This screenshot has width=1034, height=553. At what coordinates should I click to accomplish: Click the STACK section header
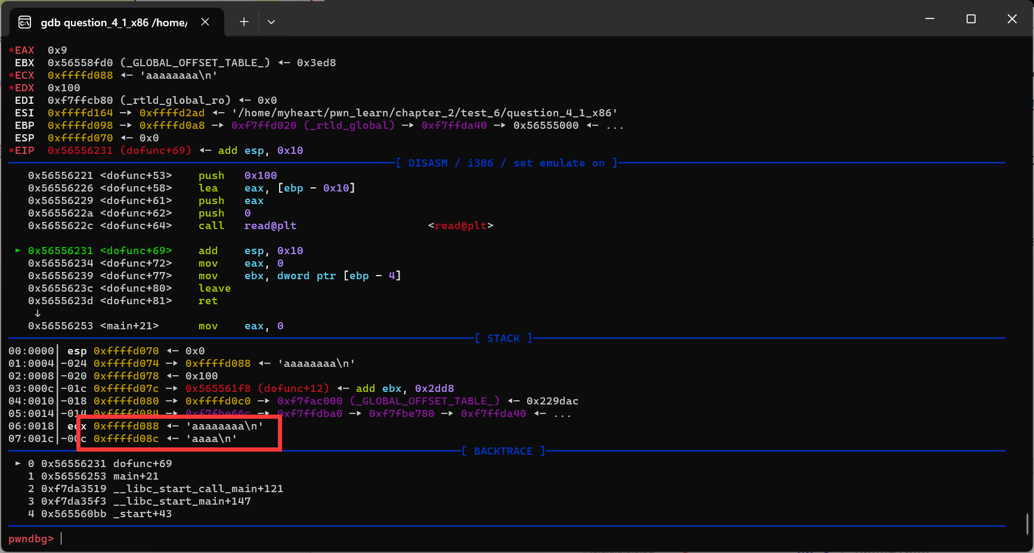coord(503,338)
